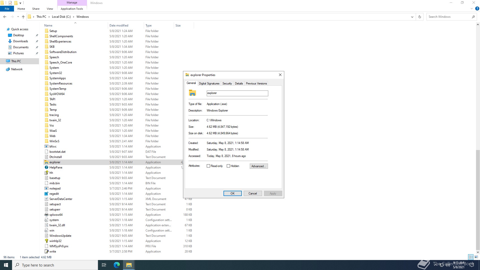This screenshot has height=270, width=480.
Task: Click the write application icon
Action: [x=46, y=251]
